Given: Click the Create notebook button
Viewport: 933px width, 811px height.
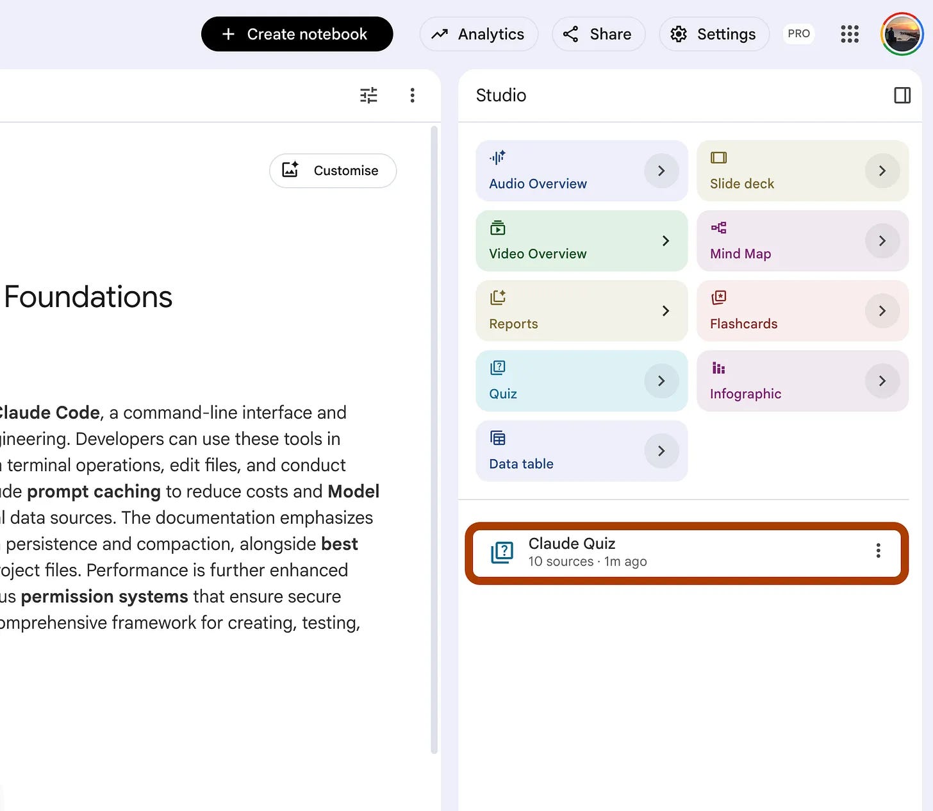Looking at the screenshot, I should coord(297,34).
